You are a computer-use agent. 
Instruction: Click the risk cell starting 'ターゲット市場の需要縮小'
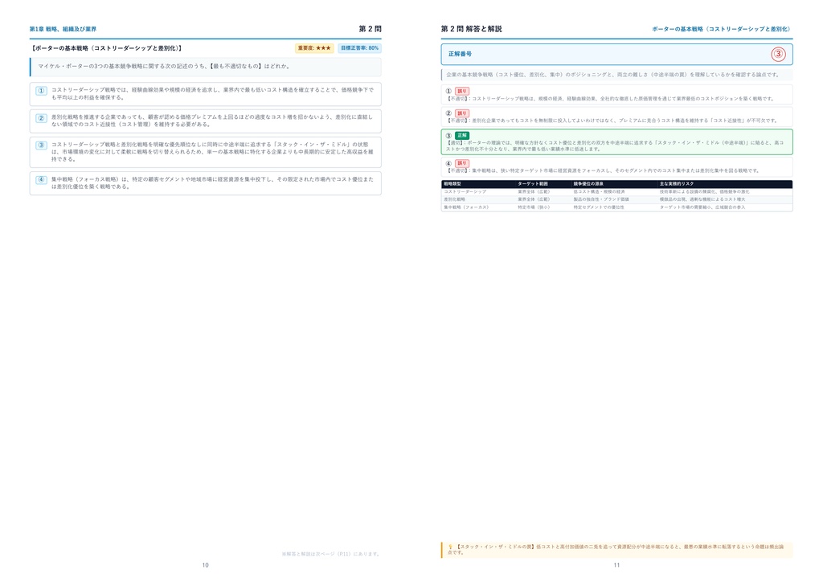tap(702, 207)
